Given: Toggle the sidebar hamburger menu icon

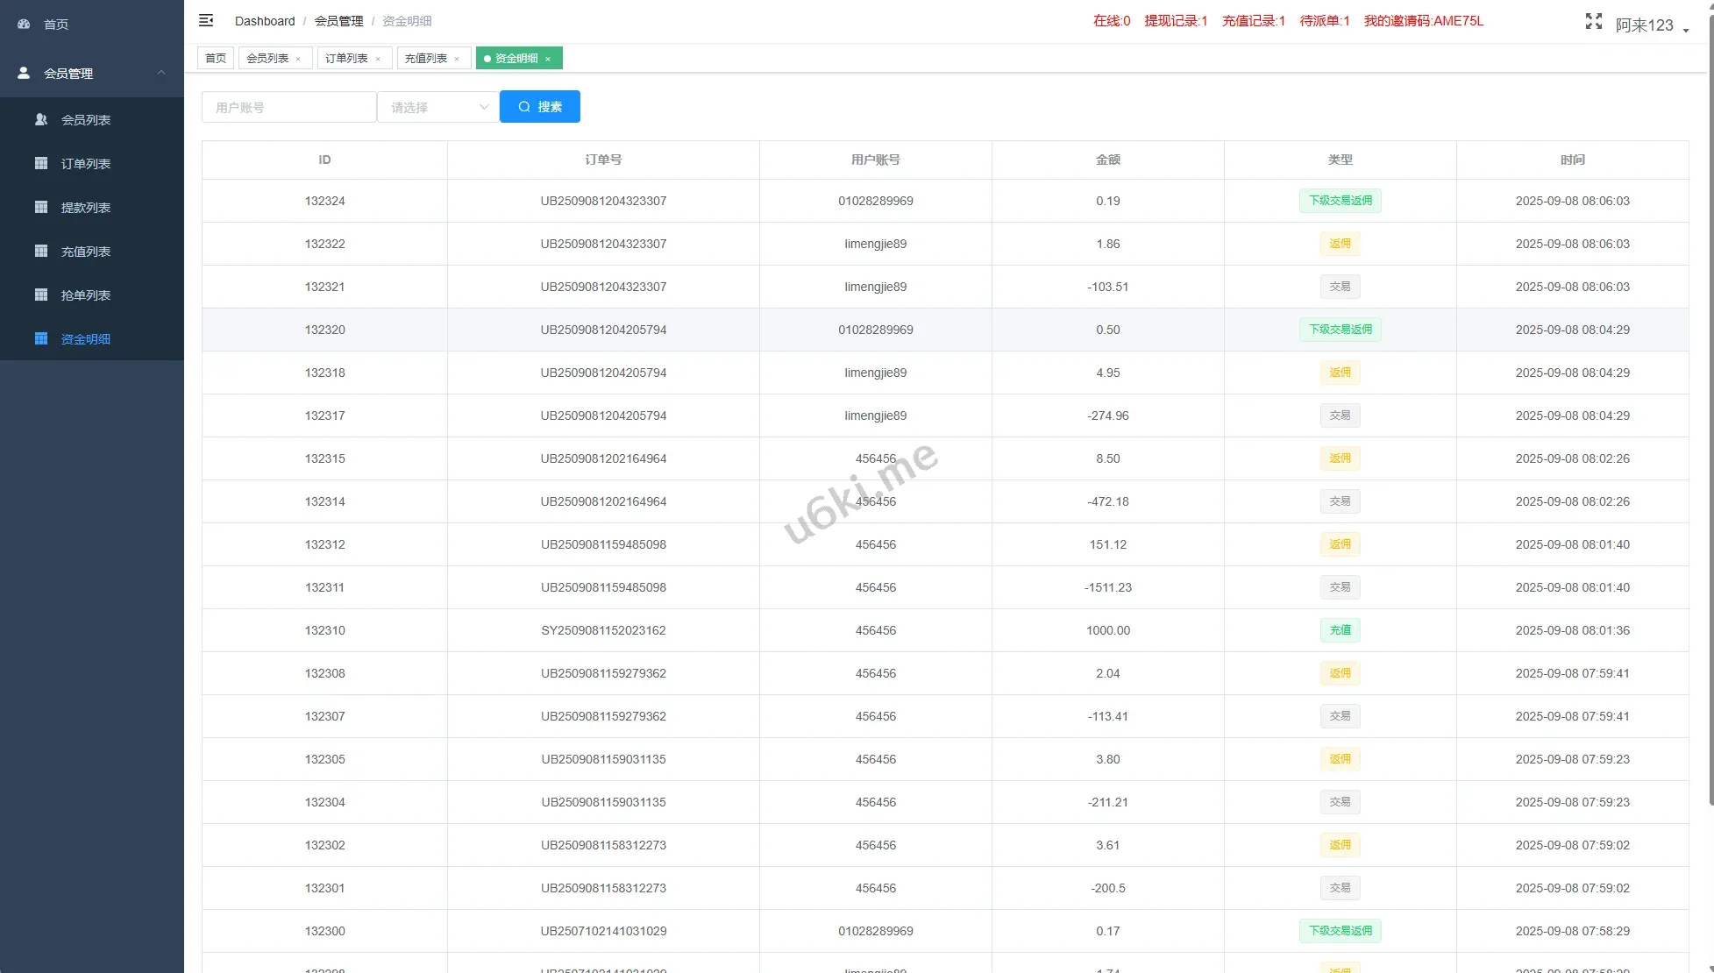Looking at the screenshot, I should tap(206, 20).
